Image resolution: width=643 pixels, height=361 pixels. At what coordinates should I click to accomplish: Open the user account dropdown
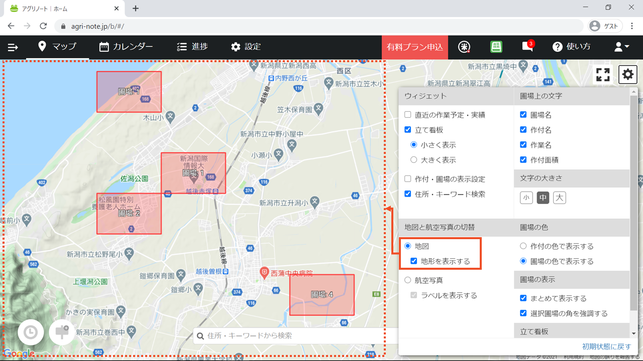(x=621, y=47)
